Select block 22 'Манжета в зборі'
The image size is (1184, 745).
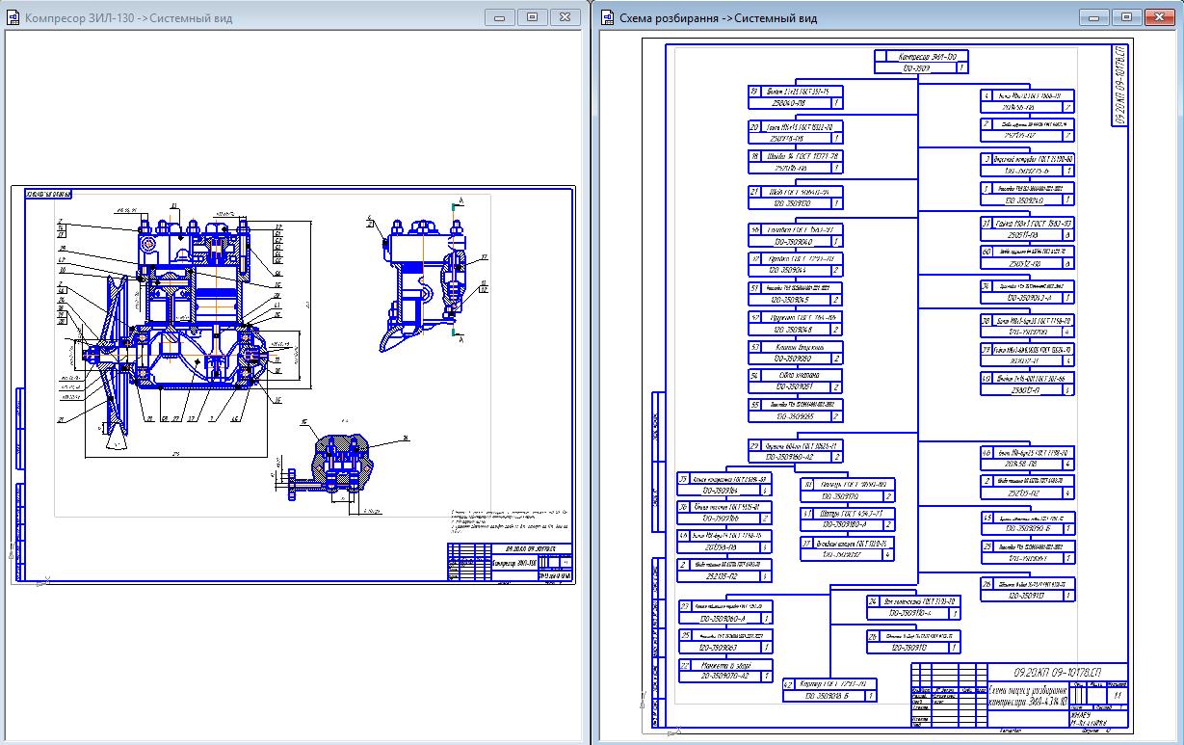pyautogui.click(x=725, y=671)
